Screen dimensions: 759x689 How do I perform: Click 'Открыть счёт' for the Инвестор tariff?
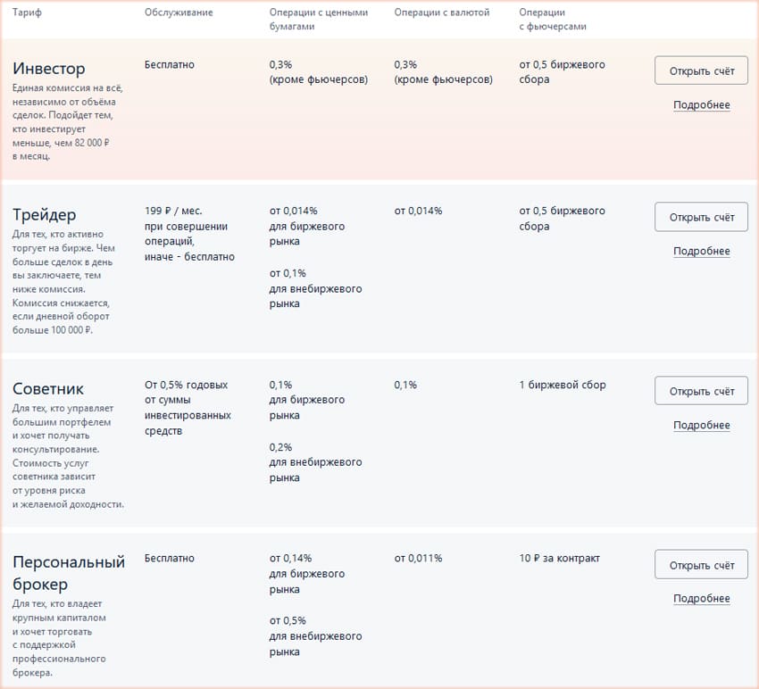pos(701,71)
